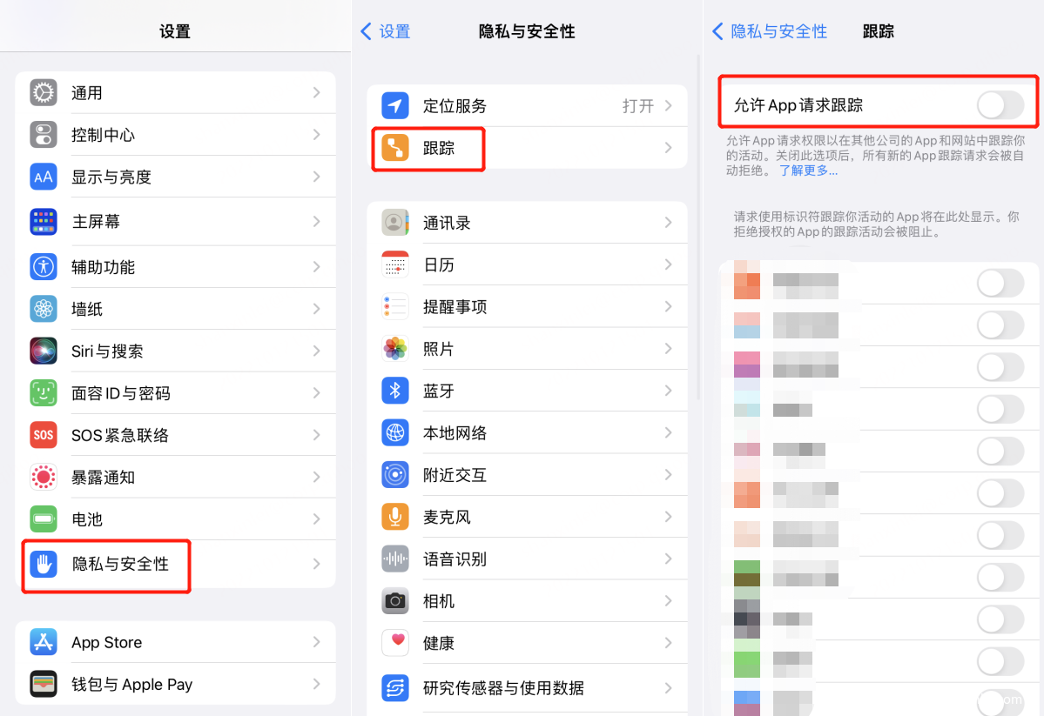Click the App Store icon
Screen dimensions: 1044x716
44,642
